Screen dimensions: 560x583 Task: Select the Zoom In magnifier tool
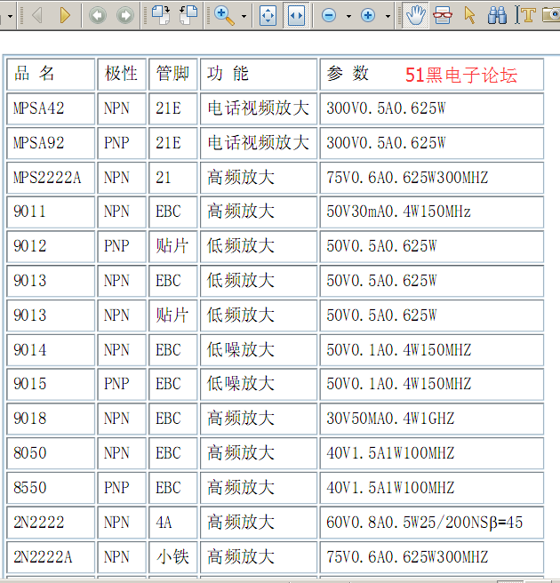click(x=224, y=16)
